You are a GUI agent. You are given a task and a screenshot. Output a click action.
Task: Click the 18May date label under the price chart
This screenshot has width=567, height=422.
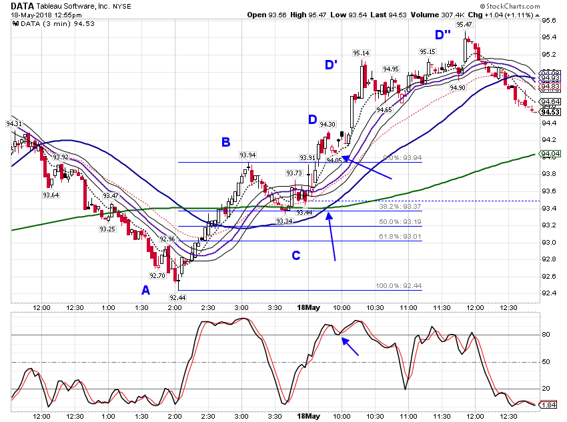point(308,308)
